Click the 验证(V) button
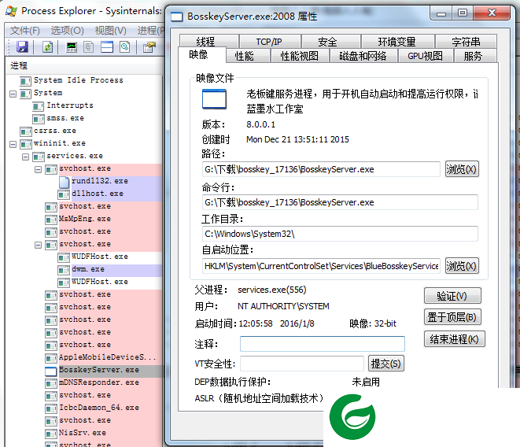 452,296
